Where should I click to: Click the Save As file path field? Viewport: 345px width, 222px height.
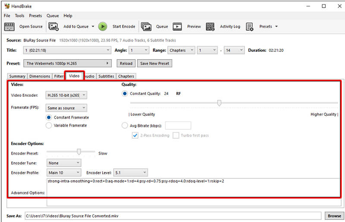(173, 216)
